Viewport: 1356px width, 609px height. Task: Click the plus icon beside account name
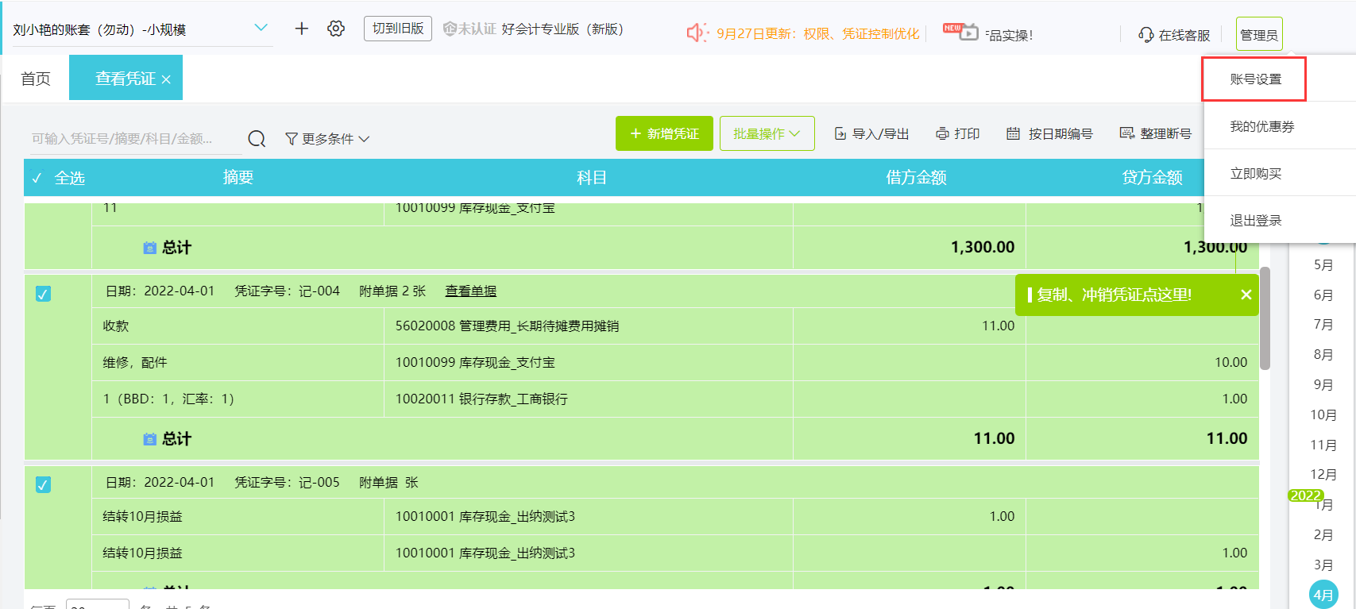point(301,29)
